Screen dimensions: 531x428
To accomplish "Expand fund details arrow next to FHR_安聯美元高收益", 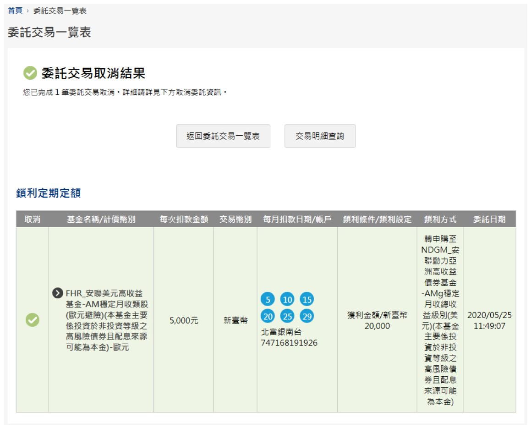I will (58, 293).
